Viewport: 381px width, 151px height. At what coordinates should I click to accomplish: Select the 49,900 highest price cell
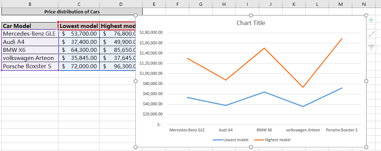click(118, 42)
